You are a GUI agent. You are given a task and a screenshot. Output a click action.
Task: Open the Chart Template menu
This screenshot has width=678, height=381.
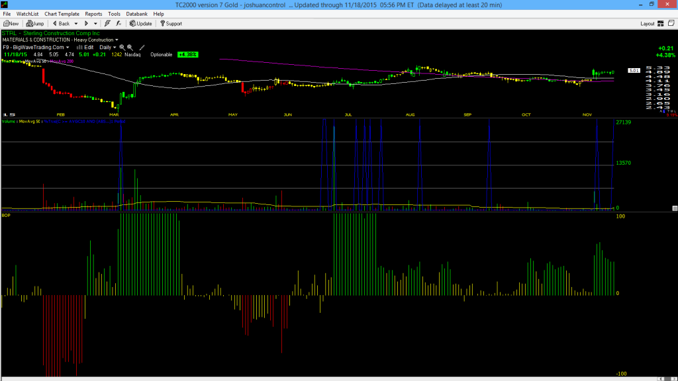[x=62, y=14]
